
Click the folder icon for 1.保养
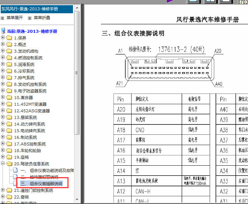click(9, 38)
